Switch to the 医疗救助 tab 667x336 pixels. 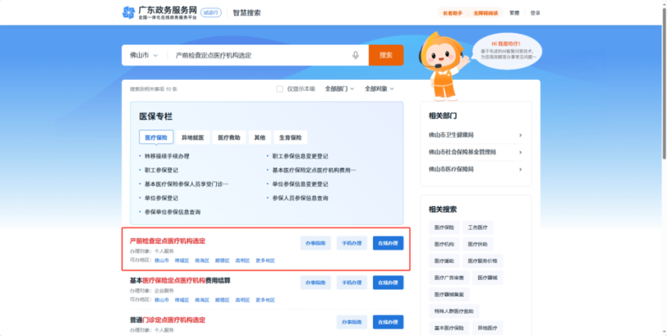pyautogui.click(x=229, y=138)
